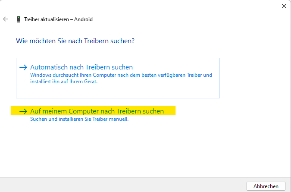This screenshot has height=192, width=291.
Task: Click the green arrow beside 'Auf meinem Computer'
Action: coord(23,111)
